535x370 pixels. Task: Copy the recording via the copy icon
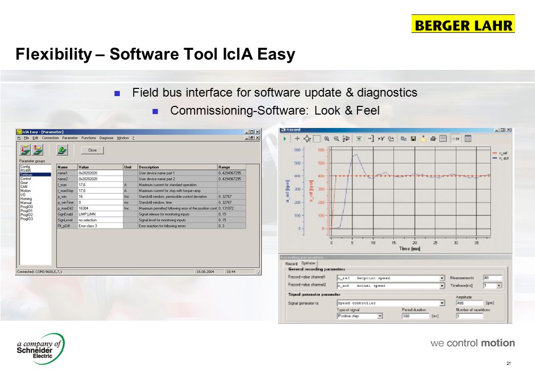404,139
